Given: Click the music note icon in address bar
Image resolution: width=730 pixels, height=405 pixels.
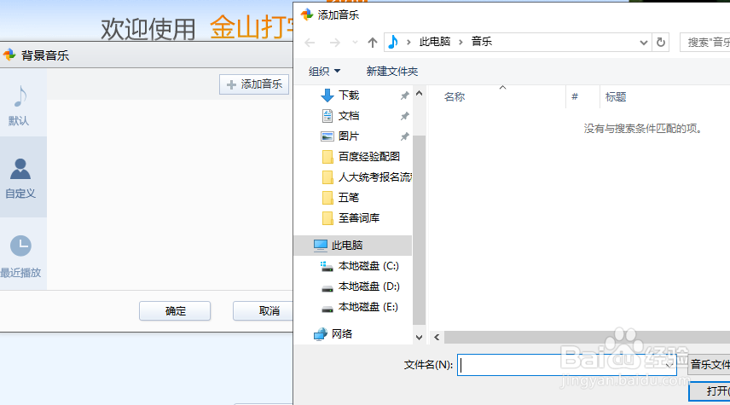Looking at the screenshot, I should click(x=393, y=42).
